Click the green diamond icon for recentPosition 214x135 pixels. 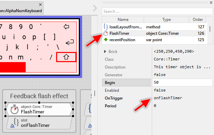coord(105,40)
